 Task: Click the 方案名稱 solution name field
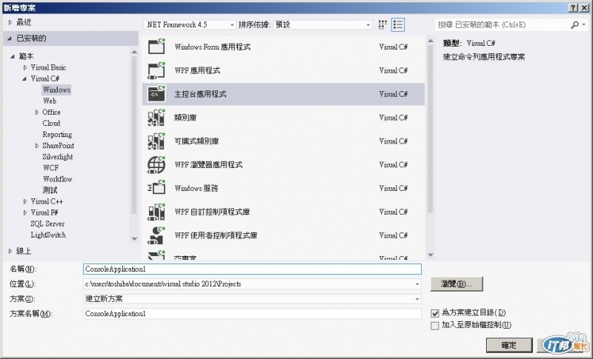click(x=252, y=314)
